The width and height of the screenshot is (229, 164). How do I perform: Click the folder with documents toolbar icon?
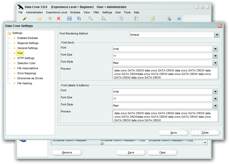pyautogui.click(x=153, y=18)
